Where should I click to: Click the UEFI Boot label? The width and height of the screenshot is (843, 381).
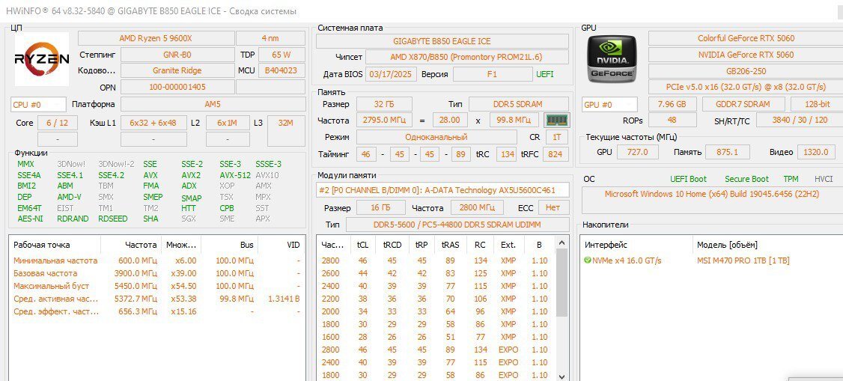pyautogui.click(x=688, y=179)
